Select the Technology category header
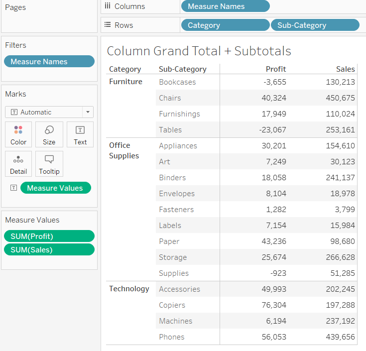Screen dimensions: 366x351 (129, 289)
